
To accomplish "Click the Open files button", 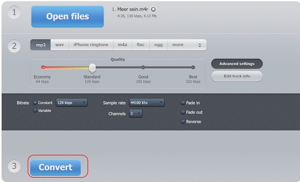I will pyautogui.click(x=67, y=16).
